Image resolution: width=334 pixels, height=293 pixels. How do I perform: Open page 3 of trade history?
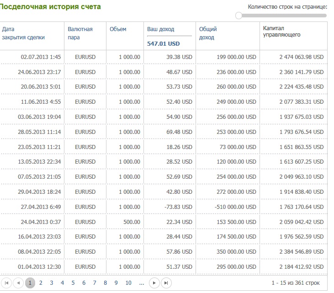click(52, 283)
